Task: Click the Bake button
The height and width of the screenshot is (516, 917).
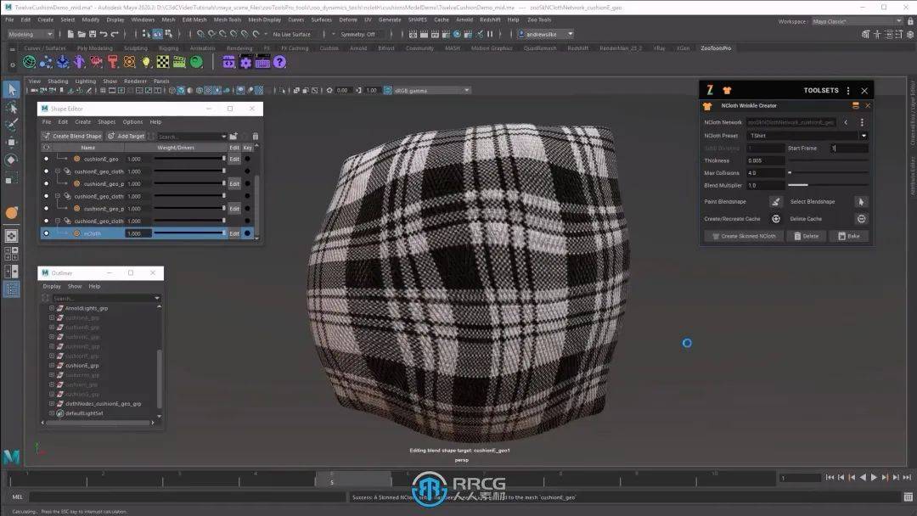Action: tap(852, 236)
